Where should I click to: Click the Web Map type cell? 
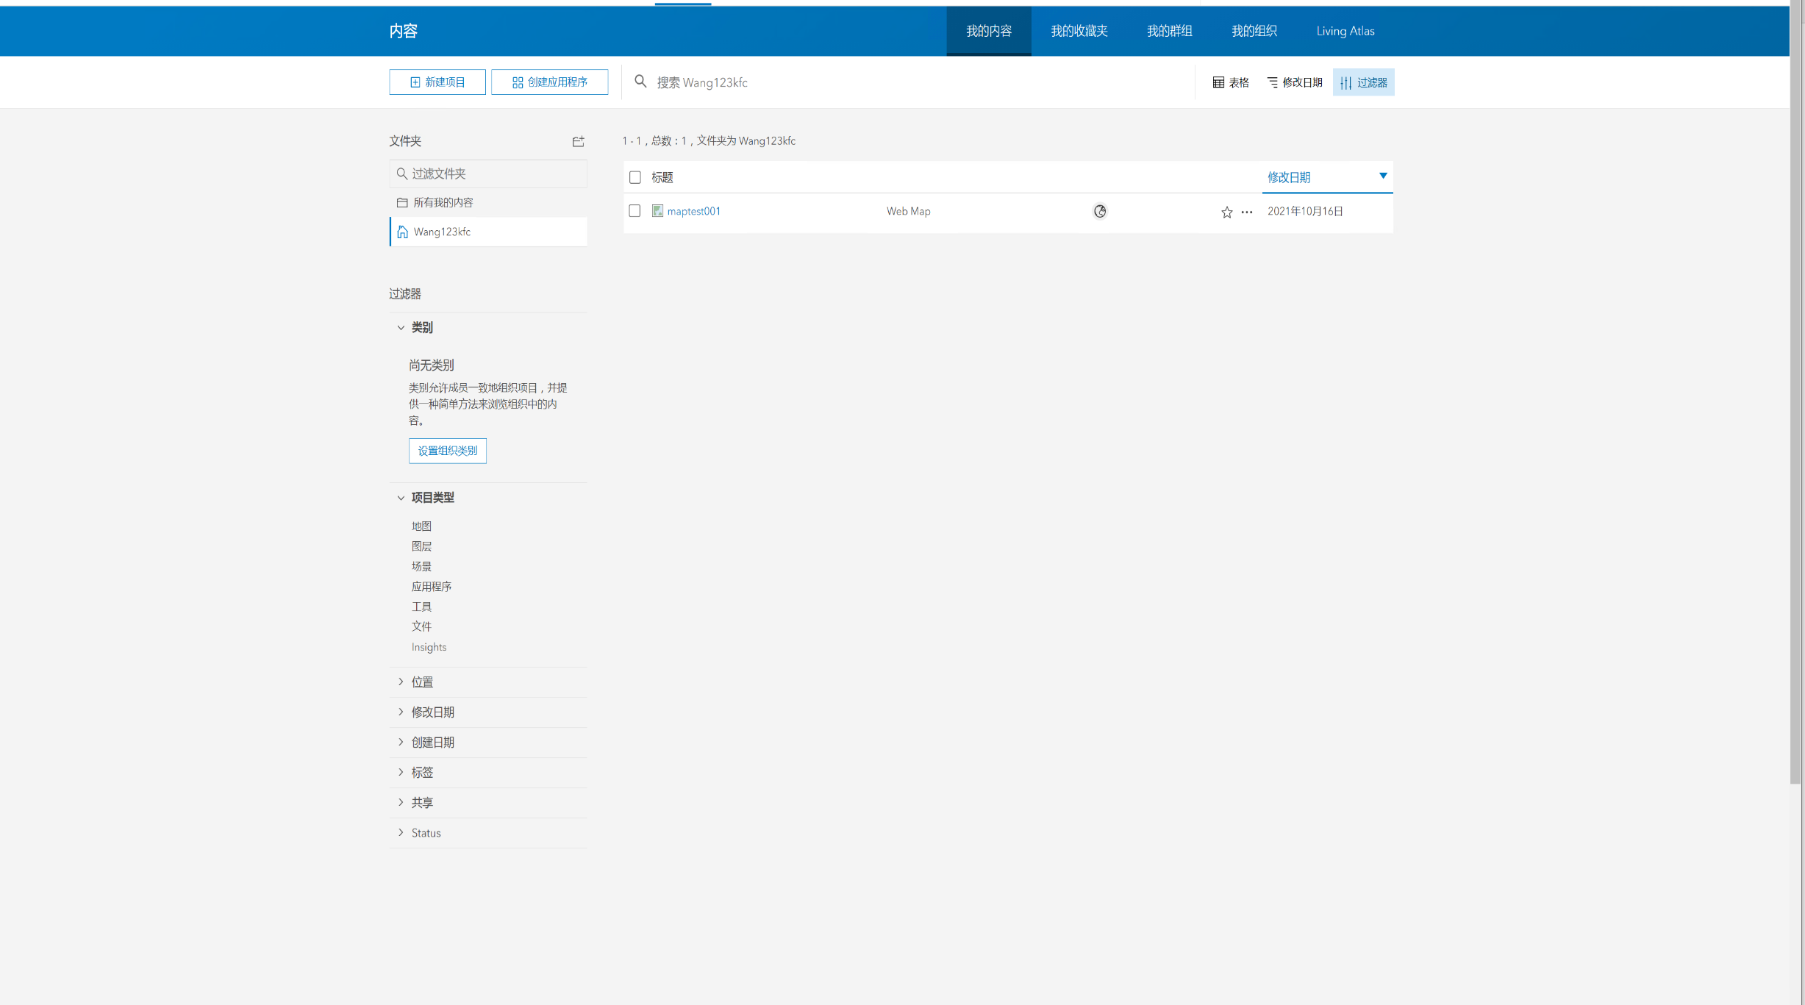(x=908, y=211)
